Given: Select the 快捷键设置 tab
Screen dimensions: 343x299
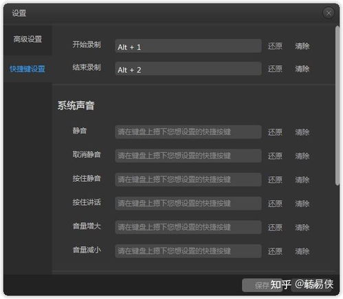Looking at the screenshot, I should tap(27, 69).
